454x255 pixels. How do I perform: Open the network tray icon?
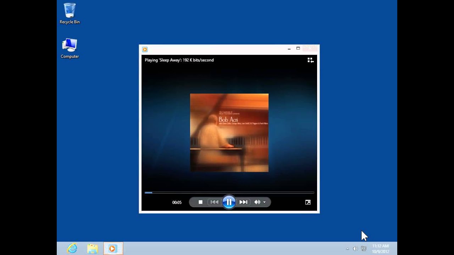pyautogui.click(x=364, y=249)
